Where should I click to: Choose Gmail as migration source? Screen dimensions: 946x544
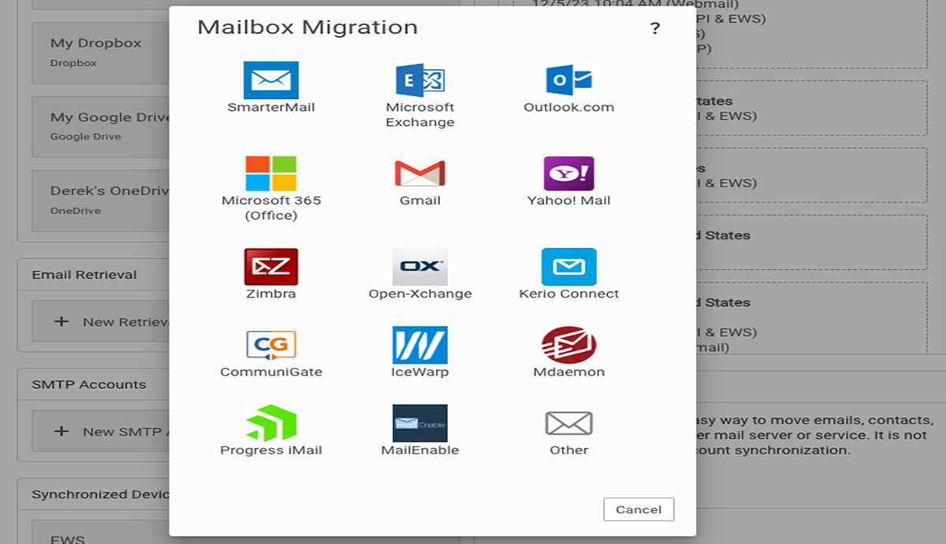coord(420,172)
